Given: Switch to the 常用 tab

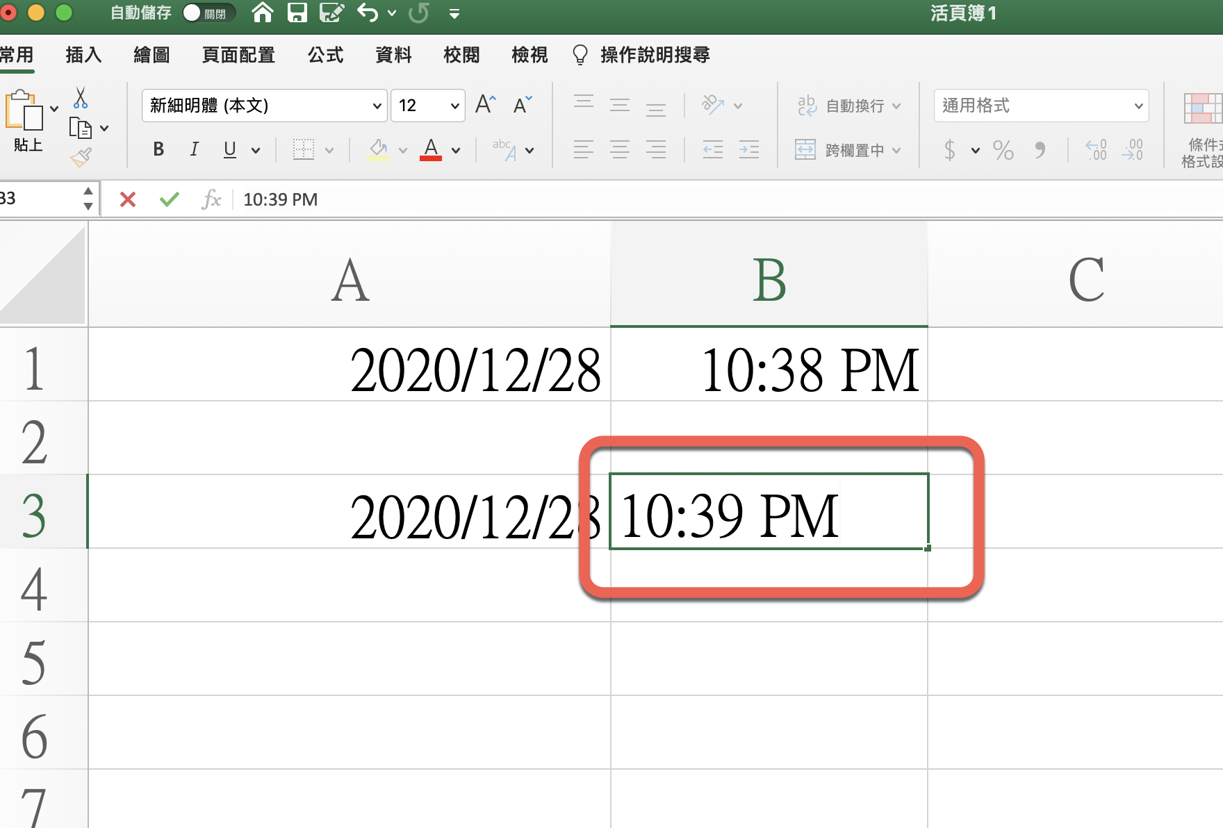Looking at the screenshot, I should pyautogui.click(x=17, y=55).
